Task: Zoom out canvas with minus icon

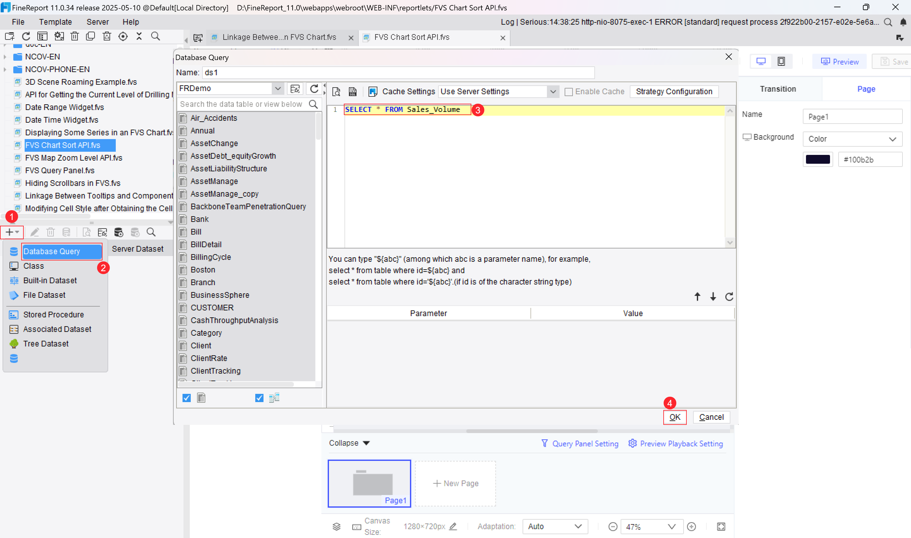Action: (612, 526)
